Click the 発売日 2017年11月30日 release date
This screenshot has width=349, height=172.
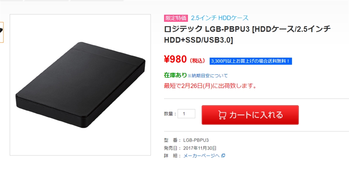coord(200,148)
